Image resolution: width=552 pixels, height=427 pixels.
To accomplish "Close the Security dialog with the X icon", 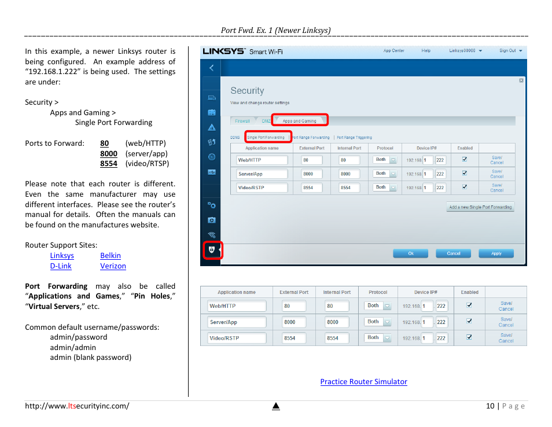I will pyautogui.click(x=521, y=80).
